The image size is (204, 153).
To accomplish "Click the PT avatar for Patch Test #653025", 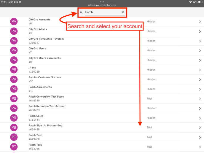I will point(14,146).
